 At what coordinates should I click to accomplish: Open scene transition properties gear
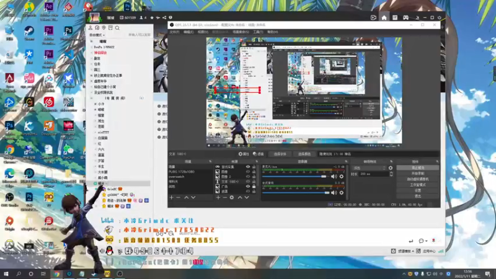[391, 168]
